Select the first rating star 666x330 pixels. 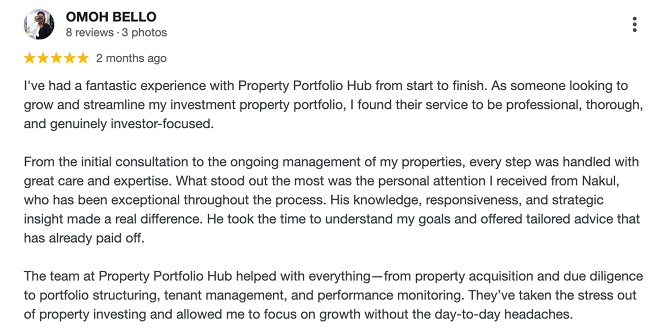pyautogui.click(x=30, y=58)
